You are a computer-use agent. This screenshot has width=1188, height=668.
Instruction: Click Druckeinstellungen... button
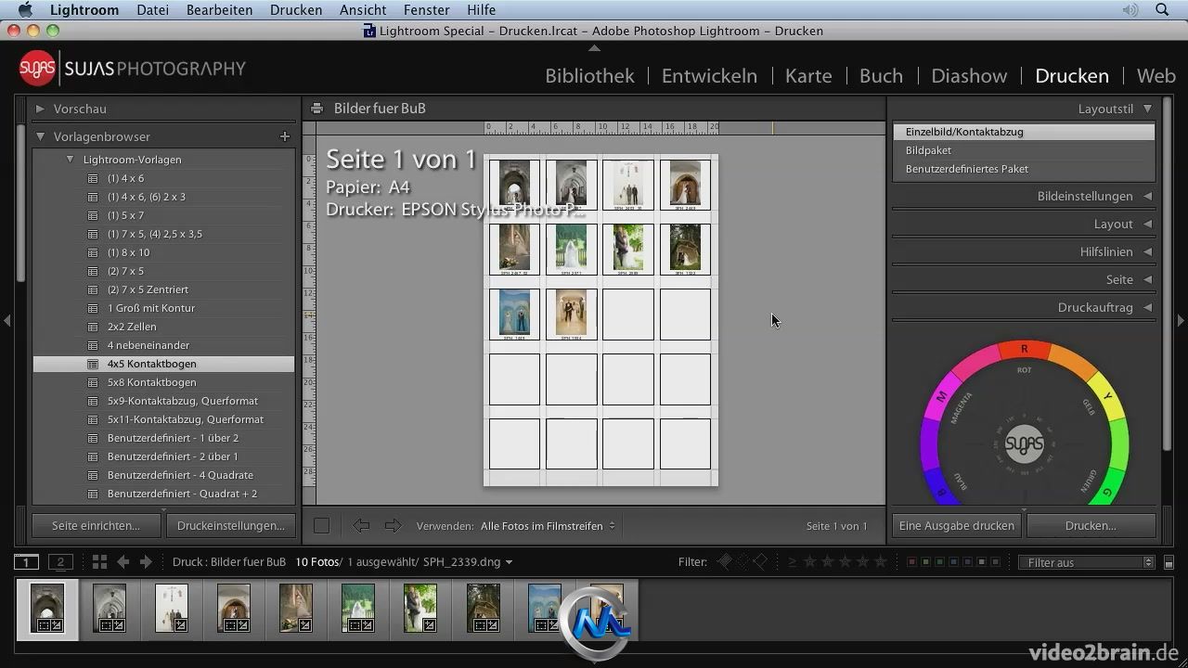(x=230, y=525)
